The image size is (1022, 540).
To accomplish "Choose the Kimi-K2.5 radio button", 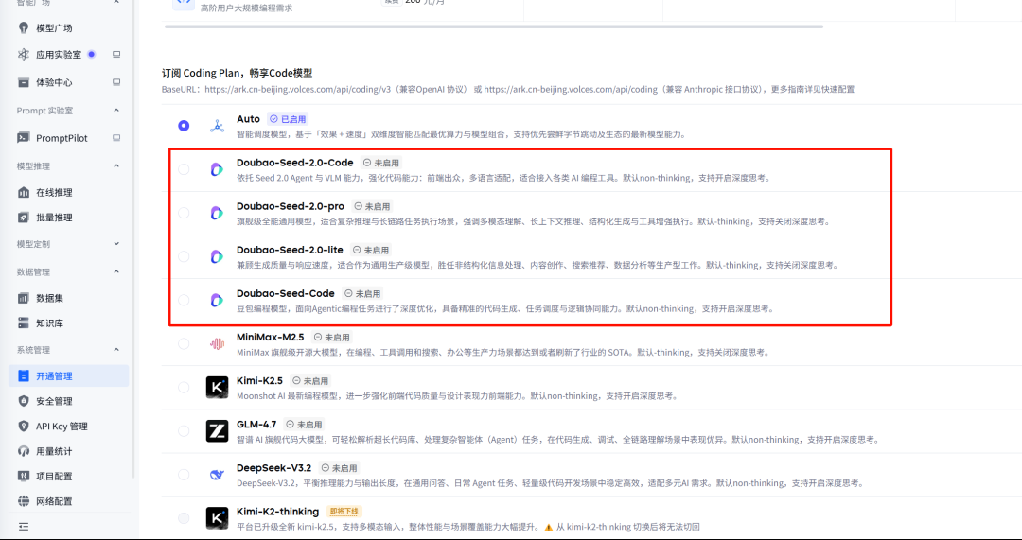I will tap(184, 387).
